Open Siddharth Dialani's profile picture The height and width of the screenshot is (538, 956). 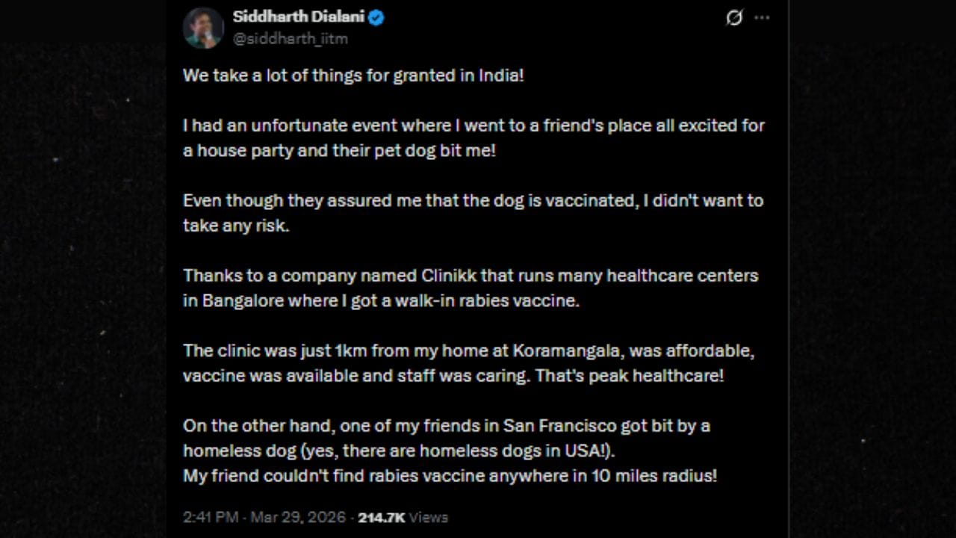203,28
